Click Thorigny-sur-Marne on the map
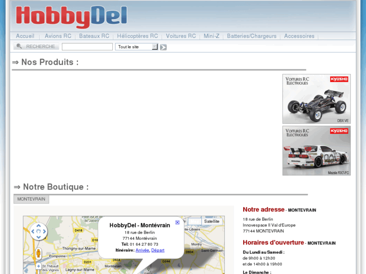 (79, 248)
